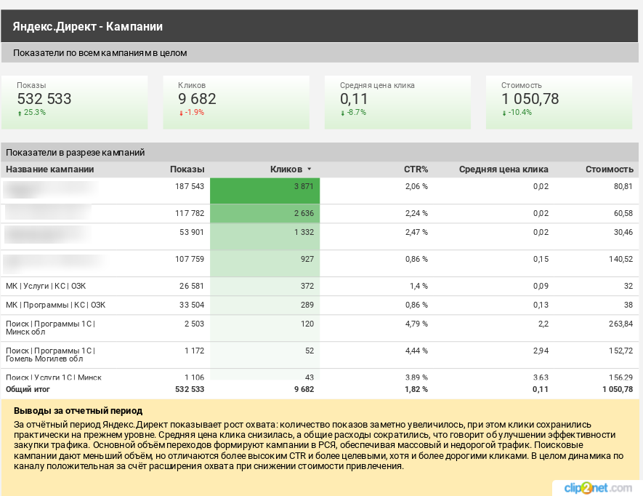The image size is (643, 496).
Task: Click the red down arrow under Кликов scorecard
Action: tap(181, 113)
